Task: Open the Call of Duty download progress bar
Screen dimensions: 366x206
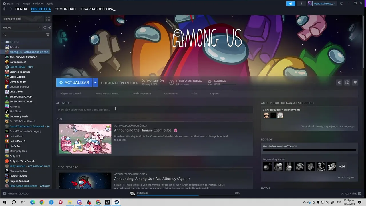Action: point(188,195)
